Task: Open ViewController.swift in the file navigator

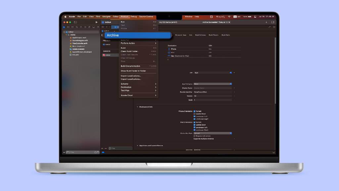Action: click(79, 43)
